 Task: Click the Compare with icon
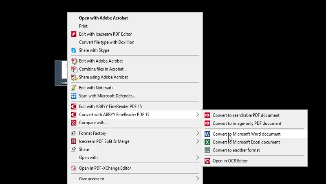tap(74, 123)
